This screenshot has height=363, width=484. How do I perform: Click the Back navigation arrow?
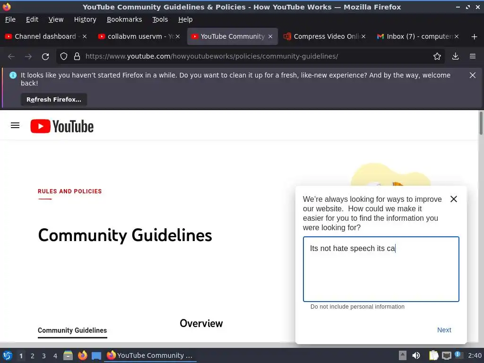pyautogui.click(x=11, y=57)
